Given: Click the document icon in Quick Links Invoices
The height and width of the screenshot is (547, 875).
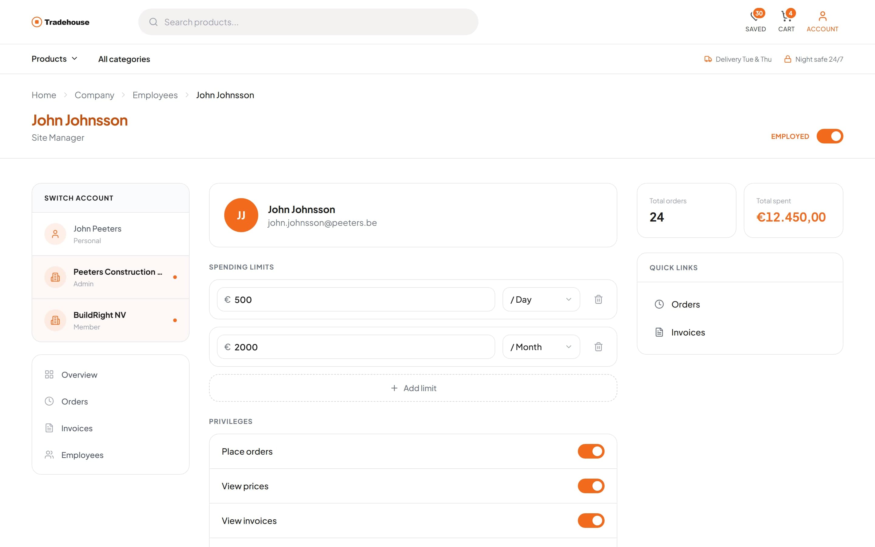Looking at the screenshot, I should (x=659, y=332).
